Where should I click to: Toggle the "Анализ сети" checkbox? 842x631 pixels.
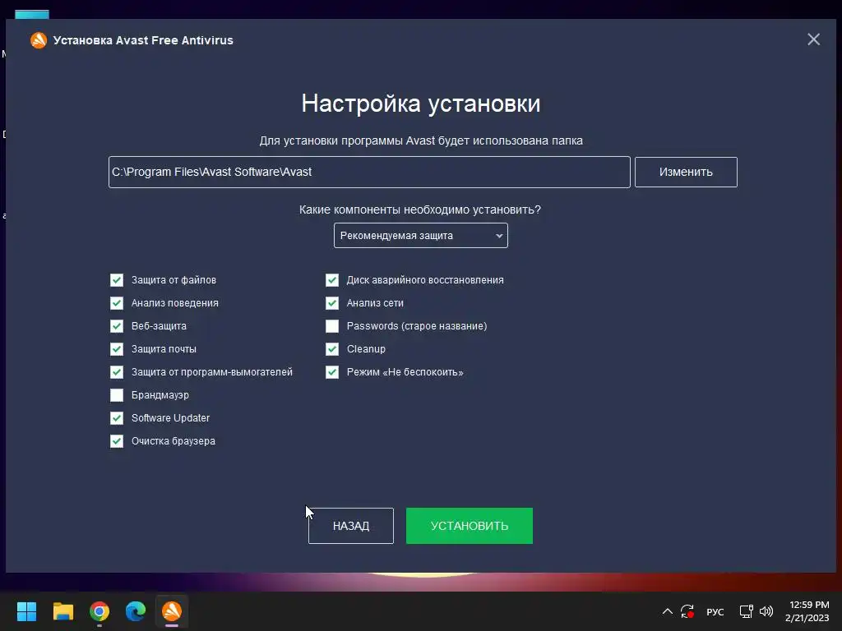pyautogui.click(x=332, y=303)
